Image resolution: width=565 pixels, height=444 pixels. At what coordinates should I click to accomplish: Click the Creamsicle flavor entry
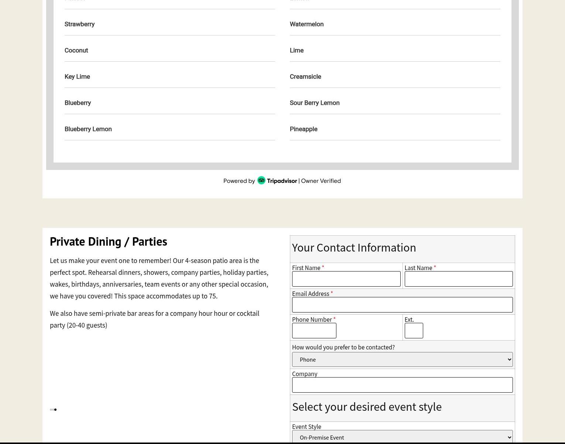[x=305, y=76]
